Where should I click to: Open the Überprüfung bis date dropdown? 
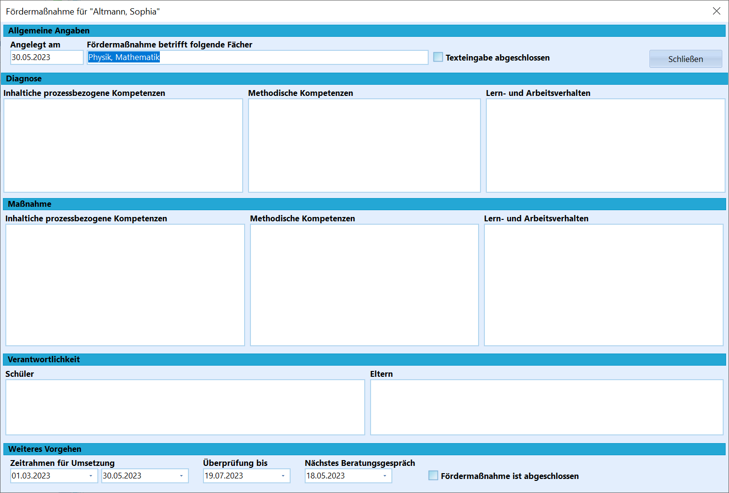tap(283, 476)
